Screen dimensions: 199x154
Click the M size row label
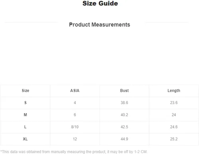click(x=25, y=115)
